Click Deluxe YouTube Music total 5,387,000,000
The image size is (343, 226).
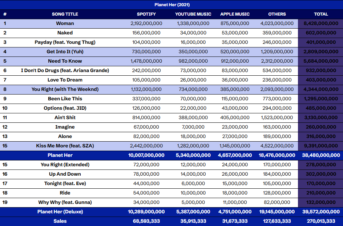pyautogui.click(x=193, y=212)
